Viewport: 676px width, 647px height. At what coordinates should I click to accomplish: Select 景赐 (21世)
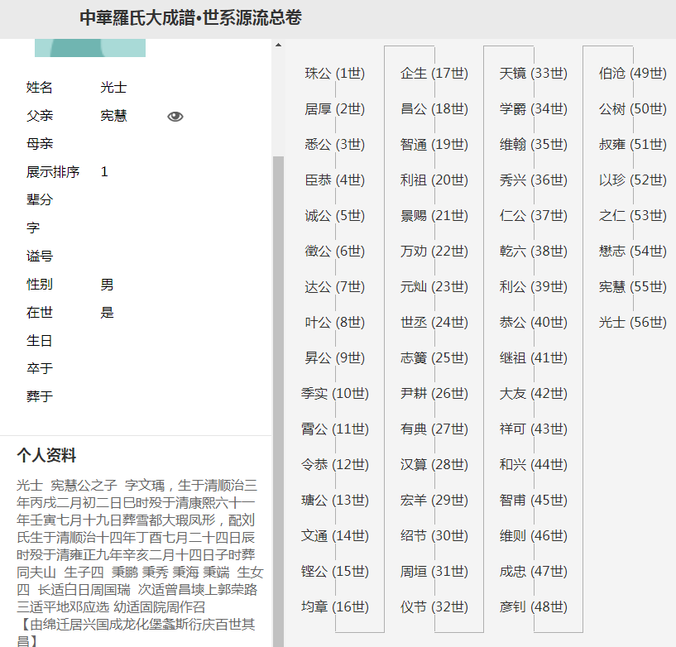pos(434,215)
